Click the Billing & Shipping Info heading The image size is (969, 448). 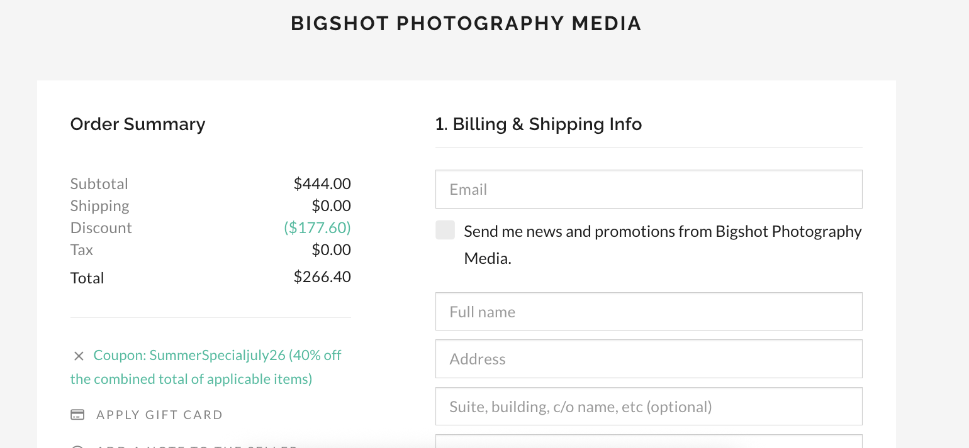[x=539, y=124]
